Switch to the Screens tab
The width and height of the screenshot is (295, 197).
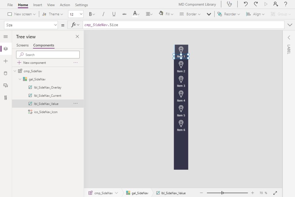(x=22, y=45)
